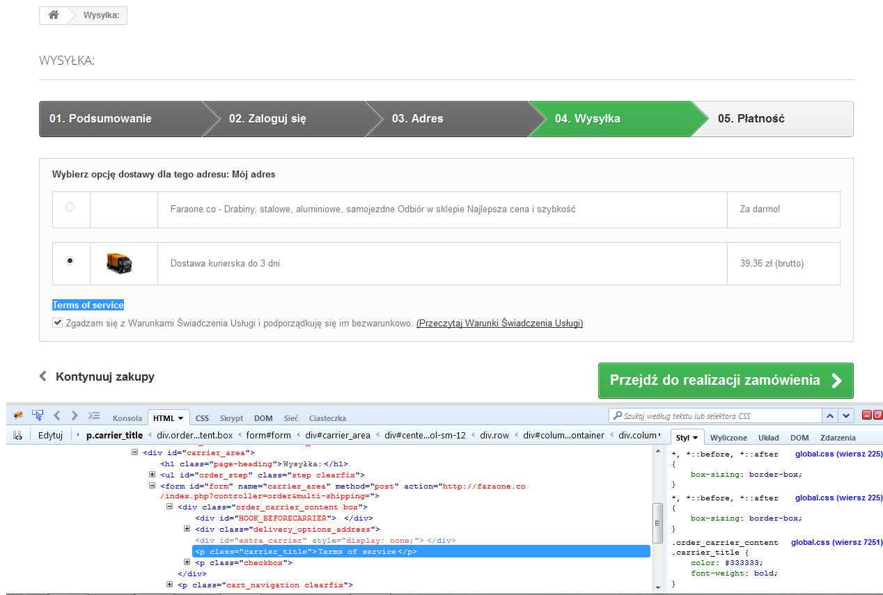This screenshot has width=883, height=595.
Task: Open the Wyliczone side panel tab
Action: coord(728,438)
